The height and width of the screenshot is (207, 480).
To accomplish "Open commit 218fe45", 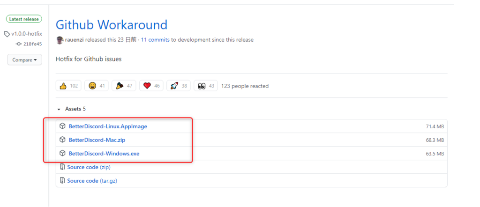I will pyautogui.click(x=32, y=44).
